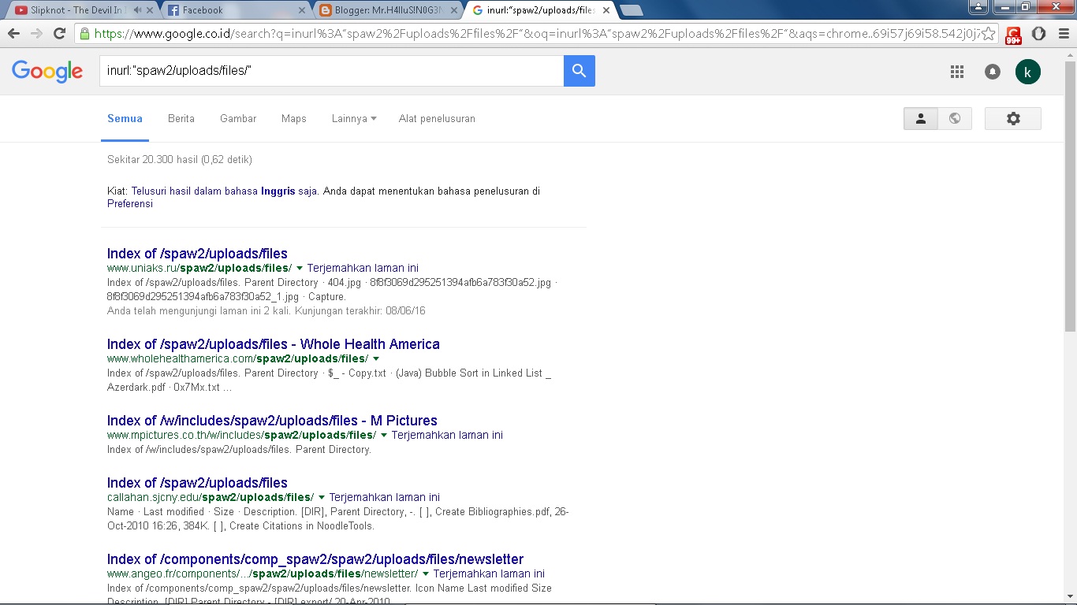Select global results globe icon
Image resolution: width=1077 pixels, height=605 pixels.
955,118
